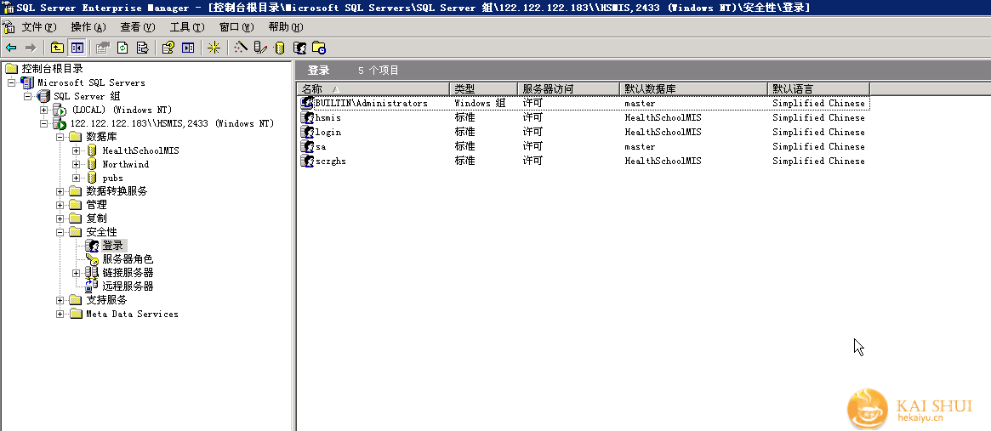The width and height of the screenshot is (991, 431).
Task: Click master database cell in sa row
Action: coord(640,146)
